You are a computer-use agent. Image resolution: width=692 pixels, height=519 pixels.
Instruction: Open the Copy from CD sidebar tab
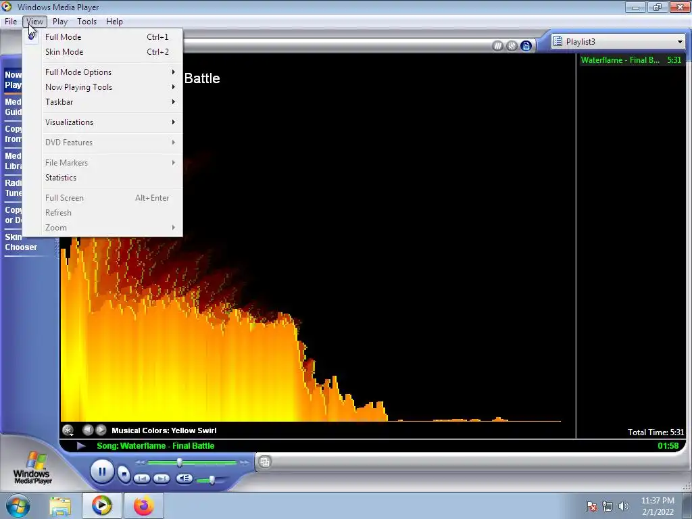click(13, 134)
